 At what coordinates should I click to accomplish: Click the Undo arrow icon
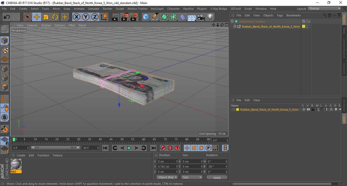7,17
